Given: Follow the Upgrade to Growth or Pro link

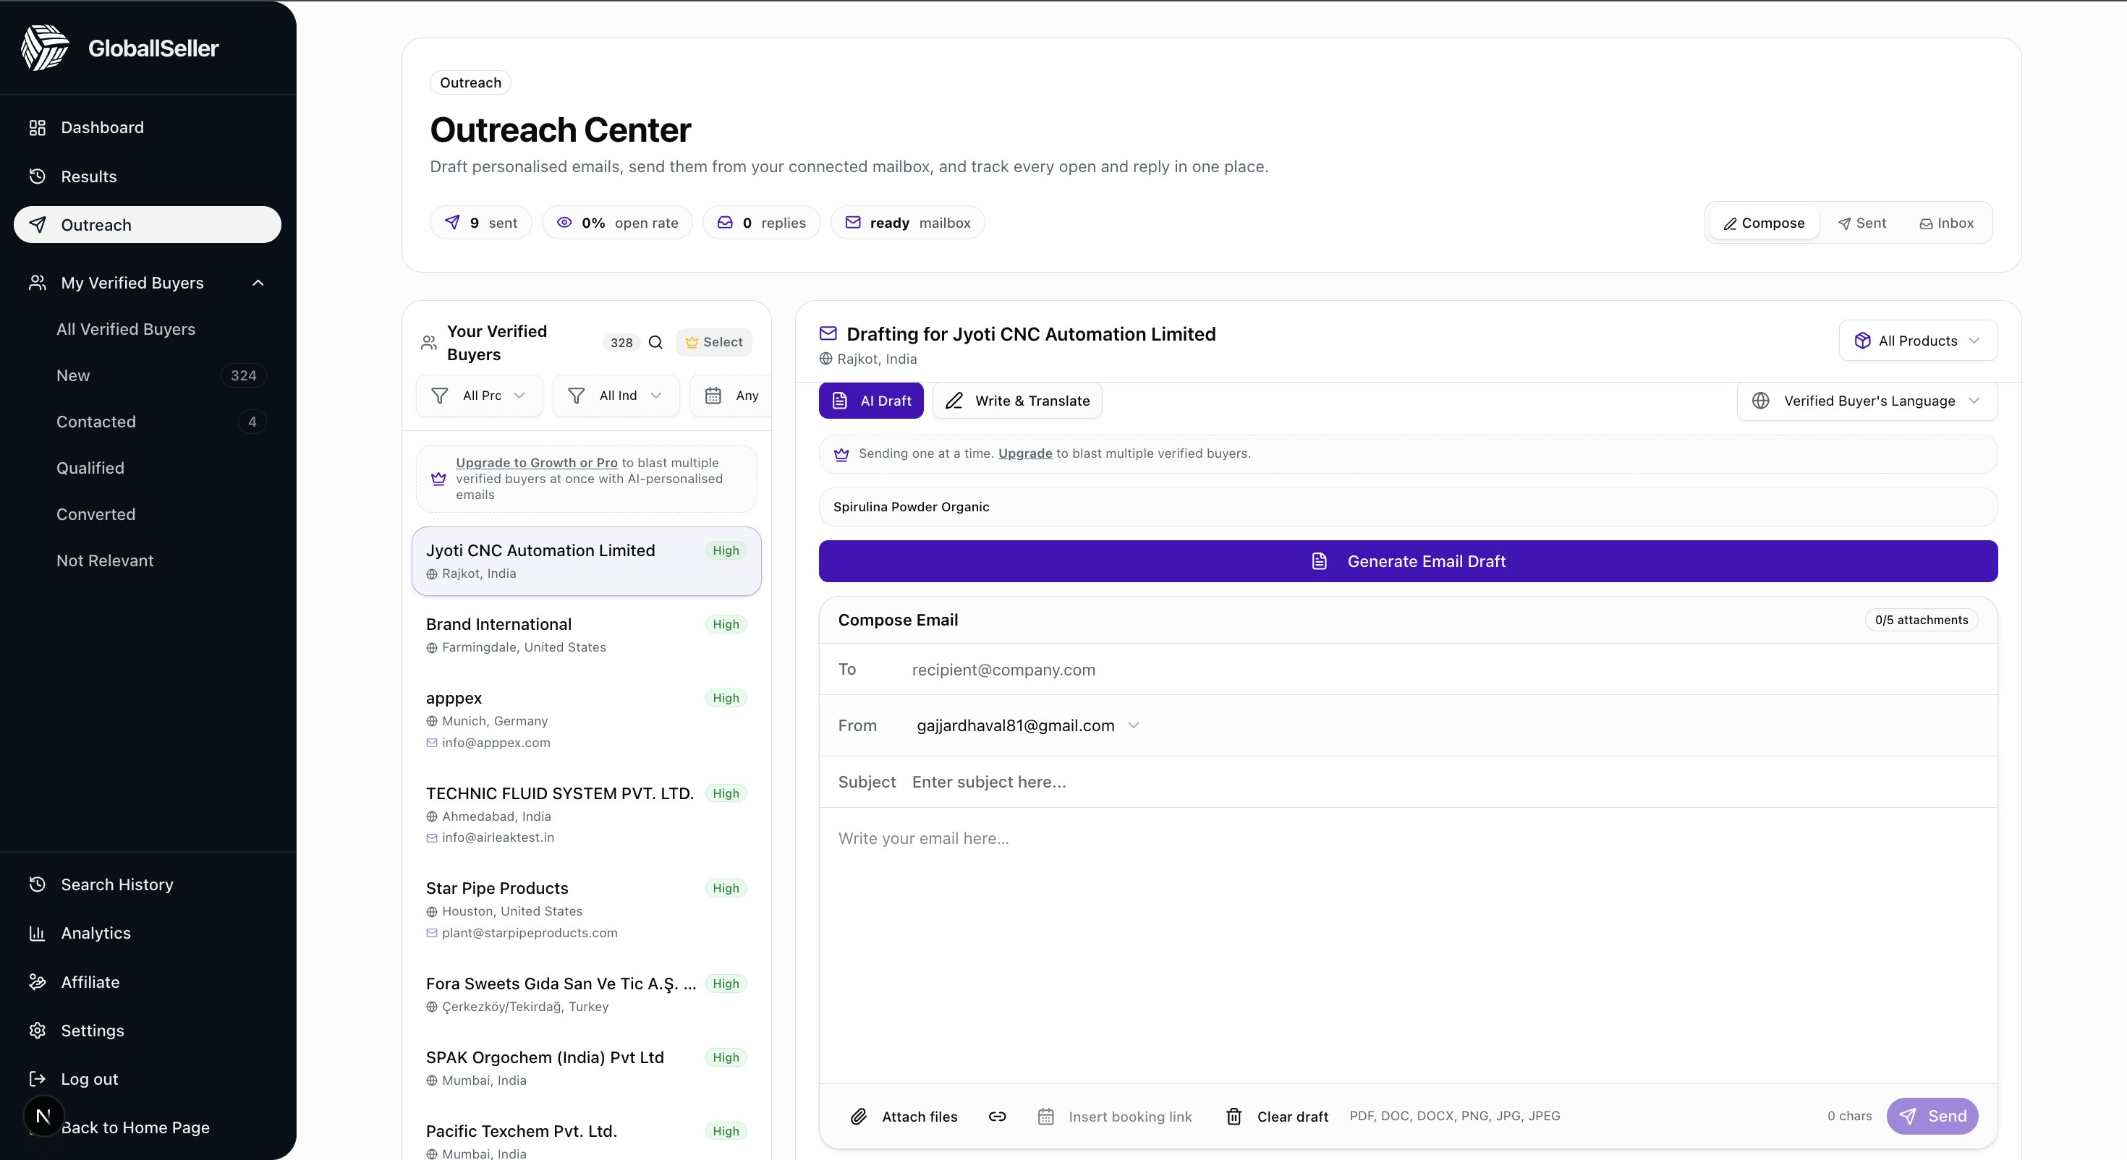Looking at the screenshot, I should (x=536, y=462).
